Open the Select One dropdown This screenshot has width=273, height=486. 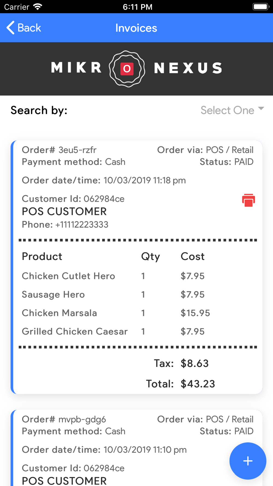coord(232,110)
